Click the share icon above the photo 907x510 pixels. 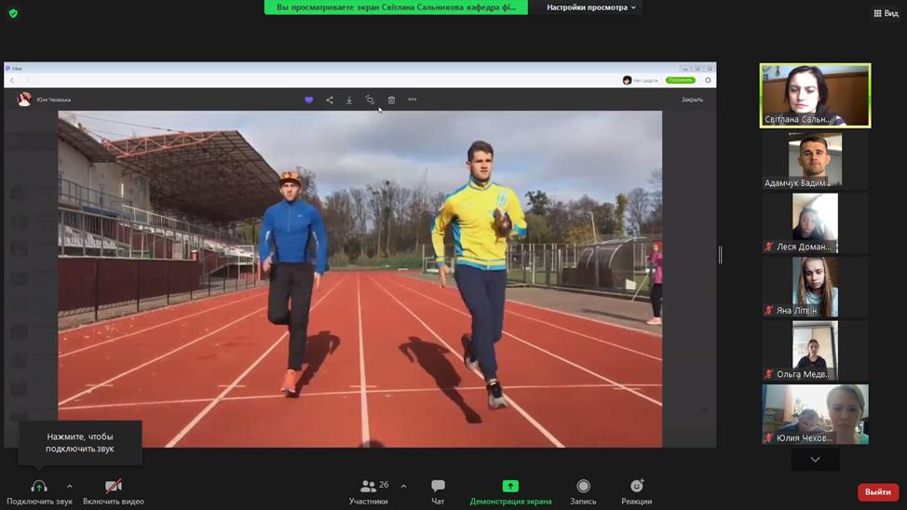pyautogui.click(x=330, y=100)
